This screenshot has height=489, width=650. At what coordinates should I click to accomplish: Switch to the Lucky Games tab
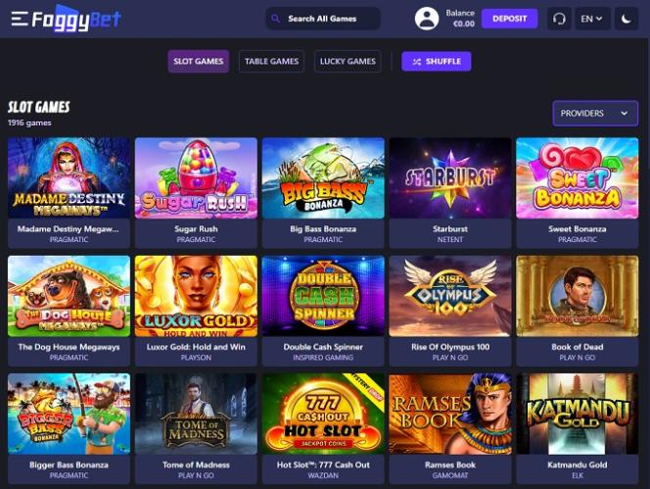point(348,62)
